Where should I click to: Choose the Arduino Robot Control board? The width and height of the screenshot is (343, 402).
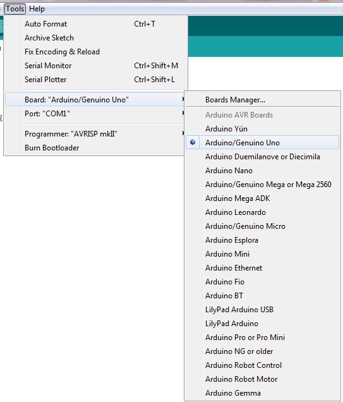click(262, 365)
